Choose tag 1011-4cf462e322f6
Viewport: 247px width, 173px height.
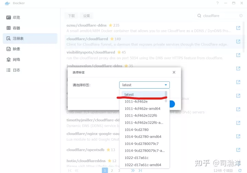pyautogui.click(x=143, y=116)
